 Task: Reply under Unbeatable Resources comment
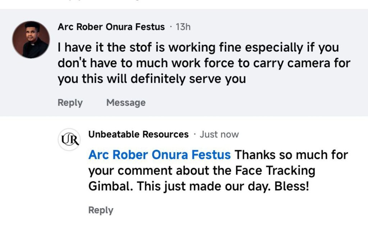click(101, 210)
